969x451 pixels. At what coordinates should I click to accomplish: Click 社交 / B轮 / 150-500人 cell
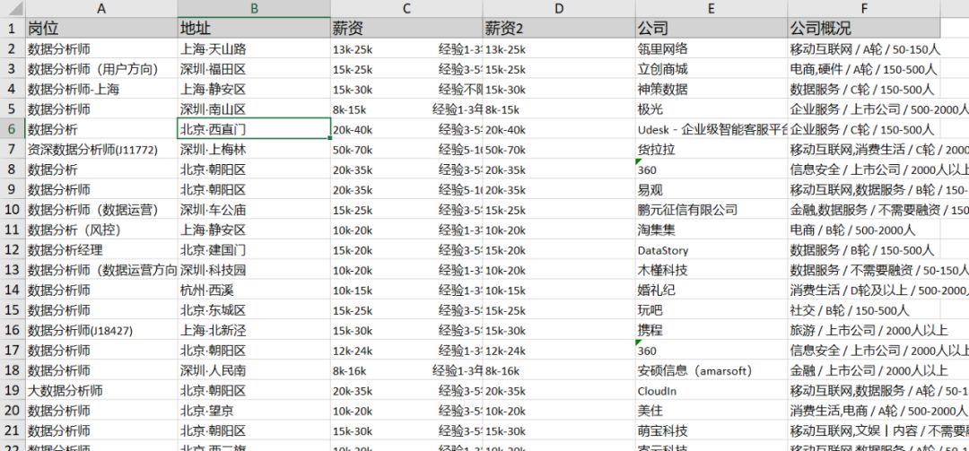tap(864, 310)
